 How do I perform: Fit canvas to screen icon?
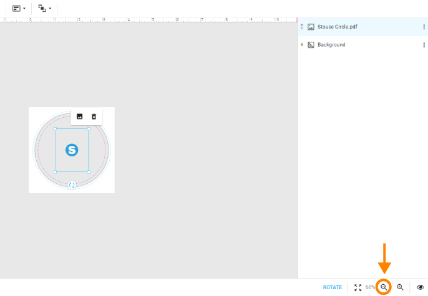(357, 287)
